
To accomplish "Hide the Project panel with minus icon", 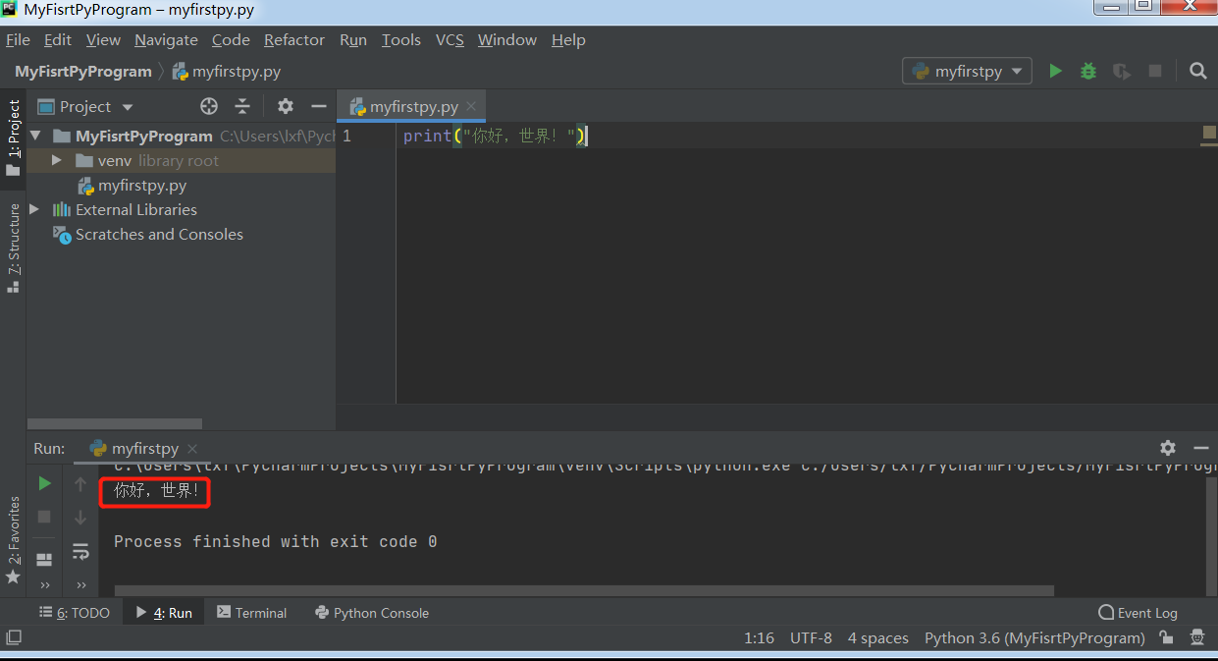I will coord(318,106).
